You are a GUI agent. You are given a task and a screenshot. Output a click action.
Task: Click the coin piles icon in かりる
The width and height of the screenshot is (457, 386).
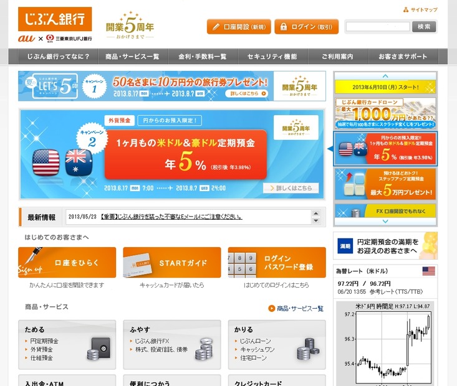pos(308,349)
